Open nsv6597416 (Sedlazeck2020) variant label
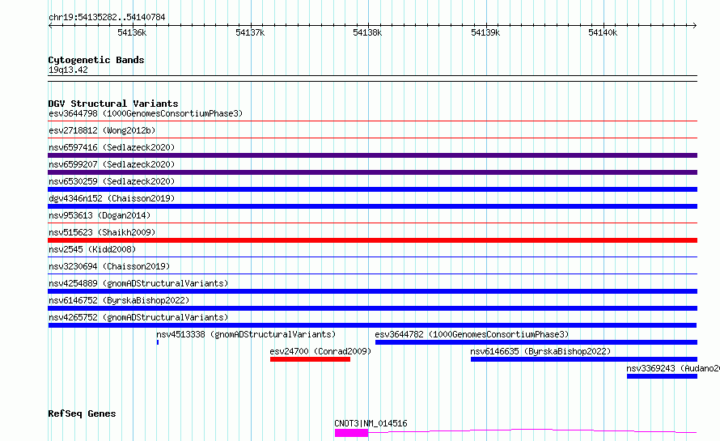Viewport: 720px width, 441px height. [x=112, y=147]
